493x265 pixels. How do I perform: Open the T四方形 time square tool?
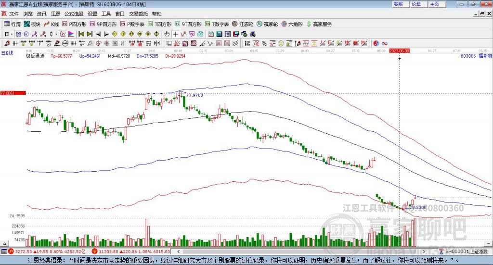click(x=160, y=24)
